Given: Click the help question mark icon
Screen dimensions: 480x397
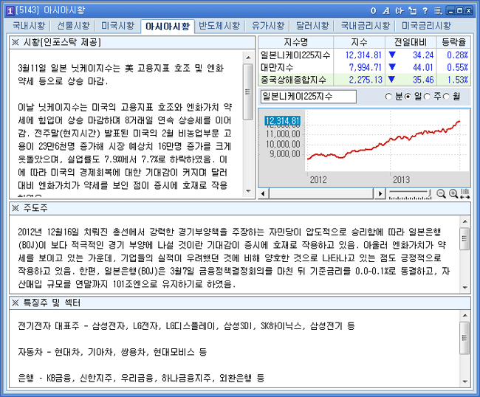Looking at the screenshot, I should tap(424, 10).
